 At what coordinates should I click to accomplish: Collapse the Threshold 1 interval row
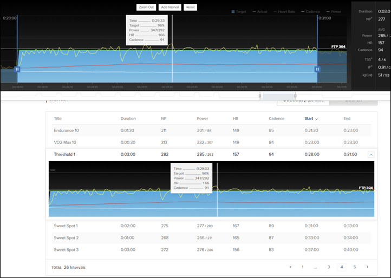coord(371,155)
